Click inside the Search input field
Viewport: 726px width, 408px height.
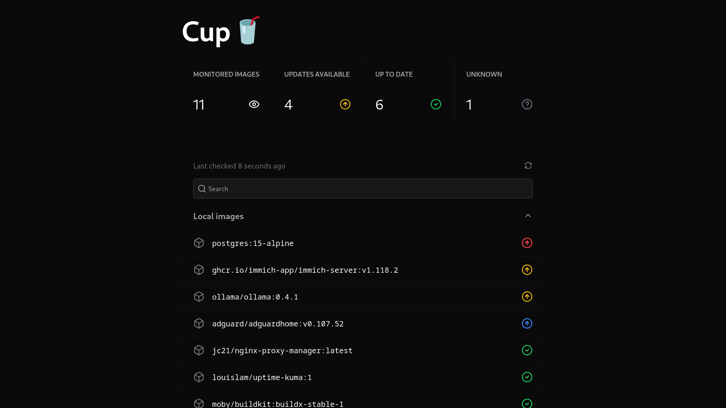[x=363, y=188]
